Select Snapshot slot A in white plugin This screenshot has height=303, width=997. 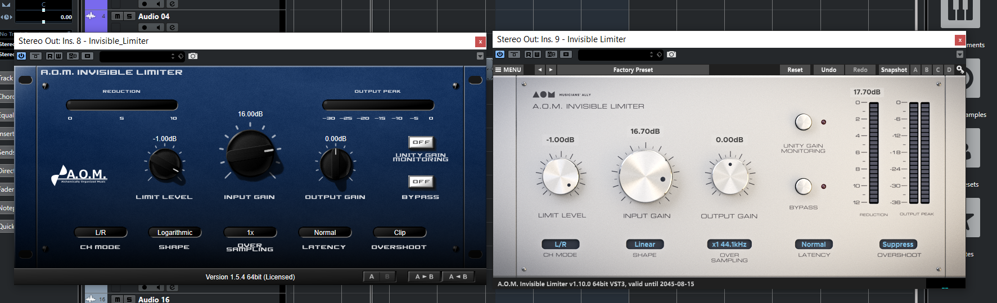coord(915,70)
